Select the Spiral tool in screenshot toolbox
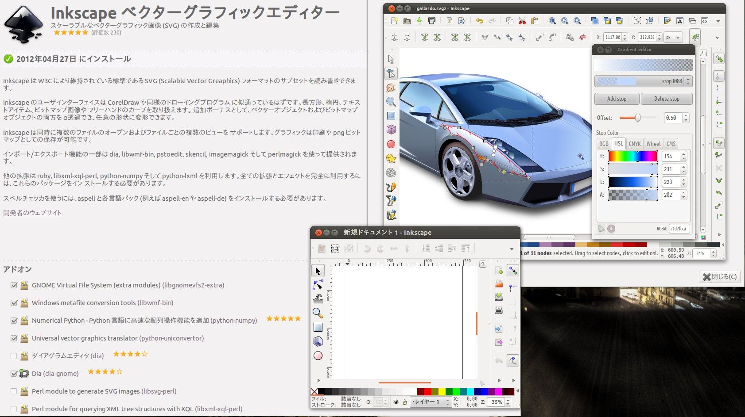This screenshot has width=745, height=417. tap(391, 172)
